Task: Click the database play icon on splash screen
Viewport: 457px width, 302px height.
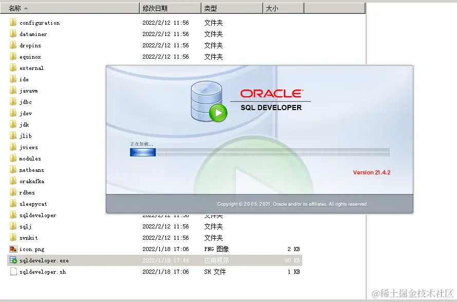Action: tap(209, 101)
